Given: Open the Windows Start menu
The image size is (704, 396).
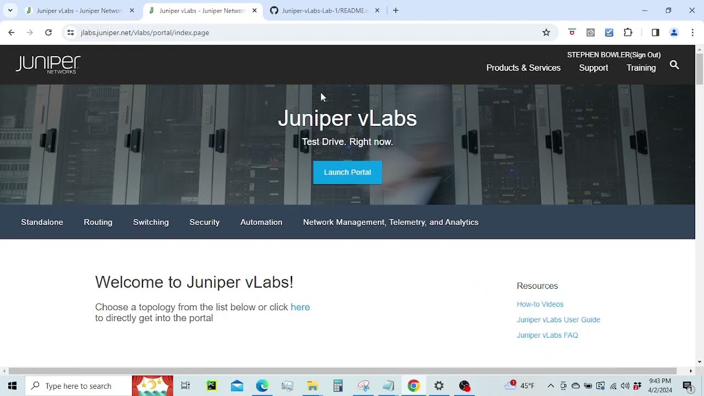Looking at the screenshot, I should 12,386.
